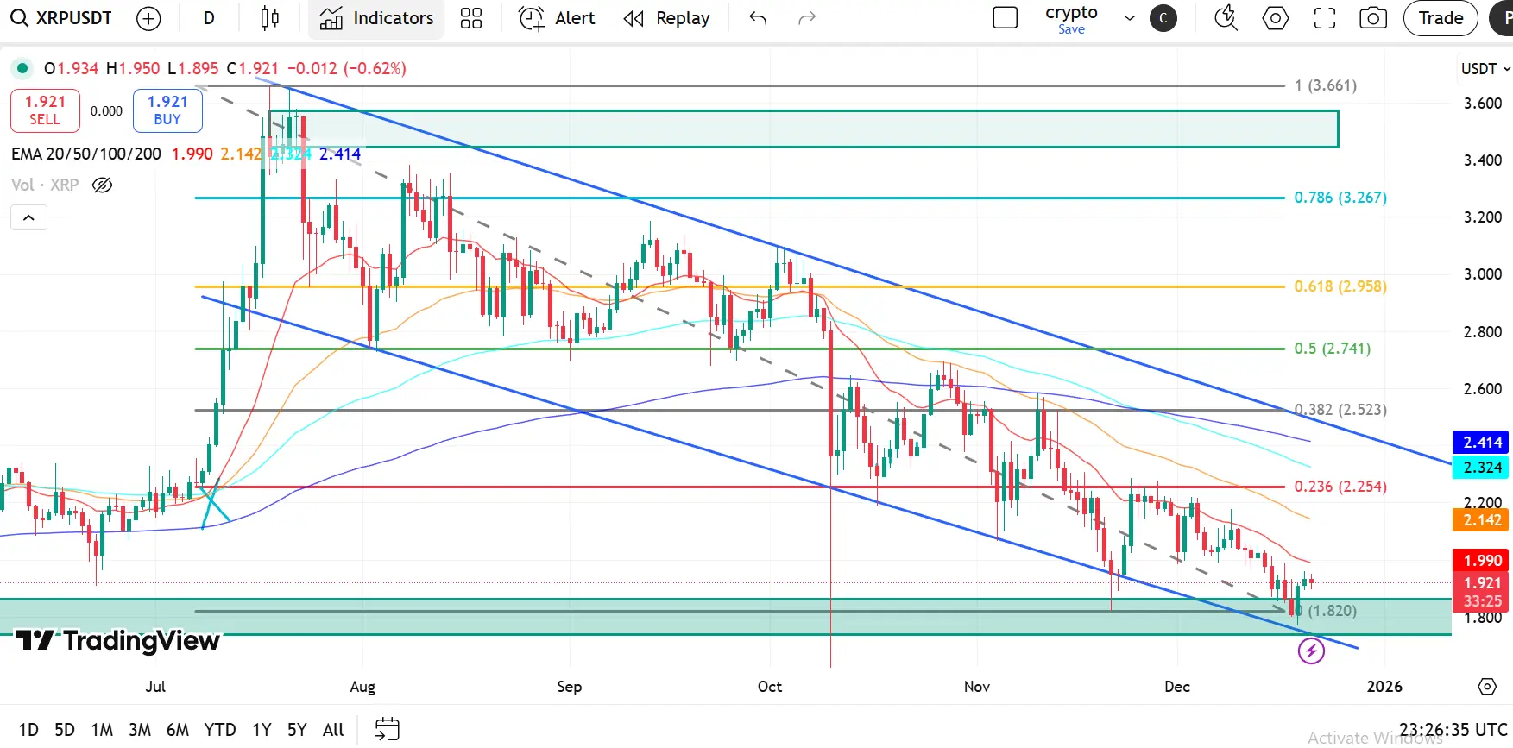This screenshot has height=748, width=1513.
Task: Select the 1Y date range
Action: coord(262,730)
